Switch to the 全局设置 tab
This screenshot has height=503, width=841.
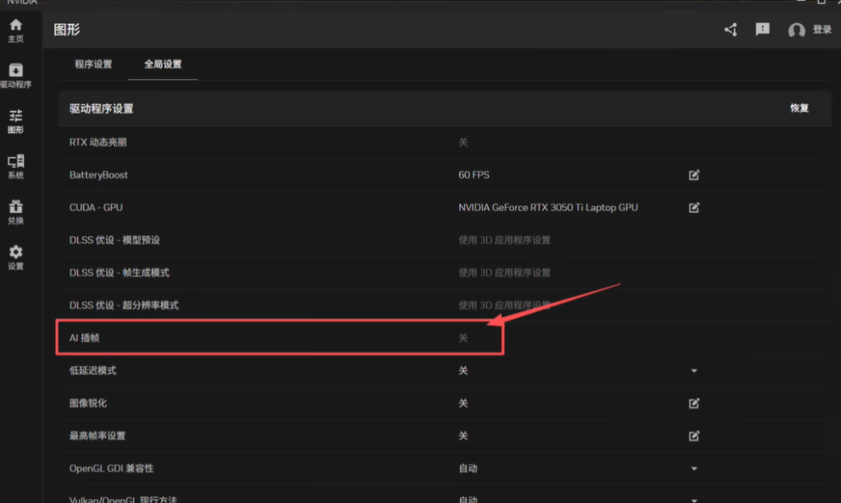point(163,64)
